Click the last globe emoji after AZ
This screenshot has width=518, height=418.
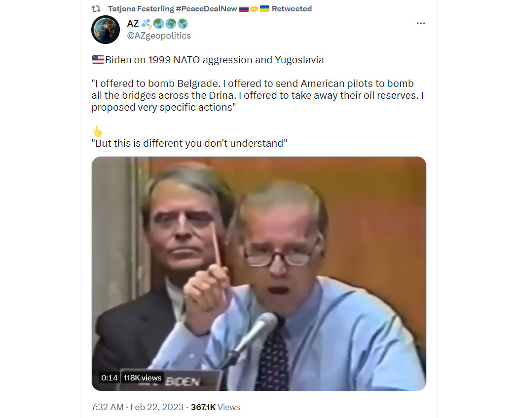pyautogui.click(x=183, y=24)
